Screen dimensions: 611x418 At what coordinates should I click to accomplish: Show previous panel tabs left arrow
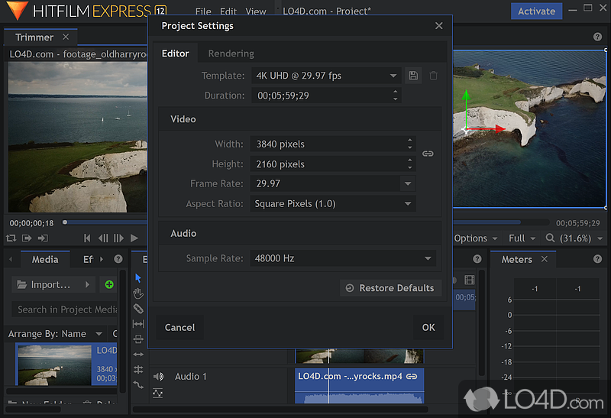[11, 259]
